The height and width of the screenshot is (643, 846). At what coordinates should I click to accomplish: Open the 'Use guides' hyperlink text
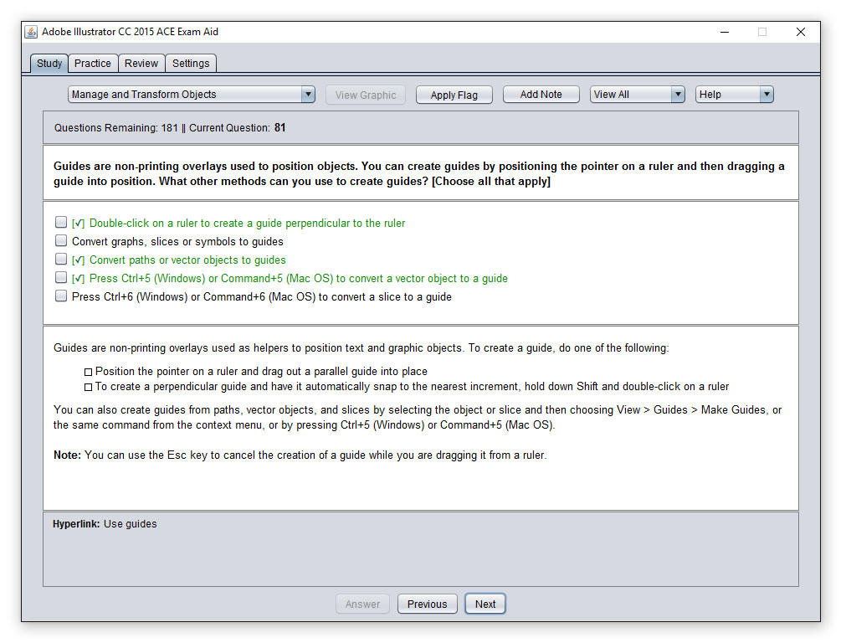[130, 523]
